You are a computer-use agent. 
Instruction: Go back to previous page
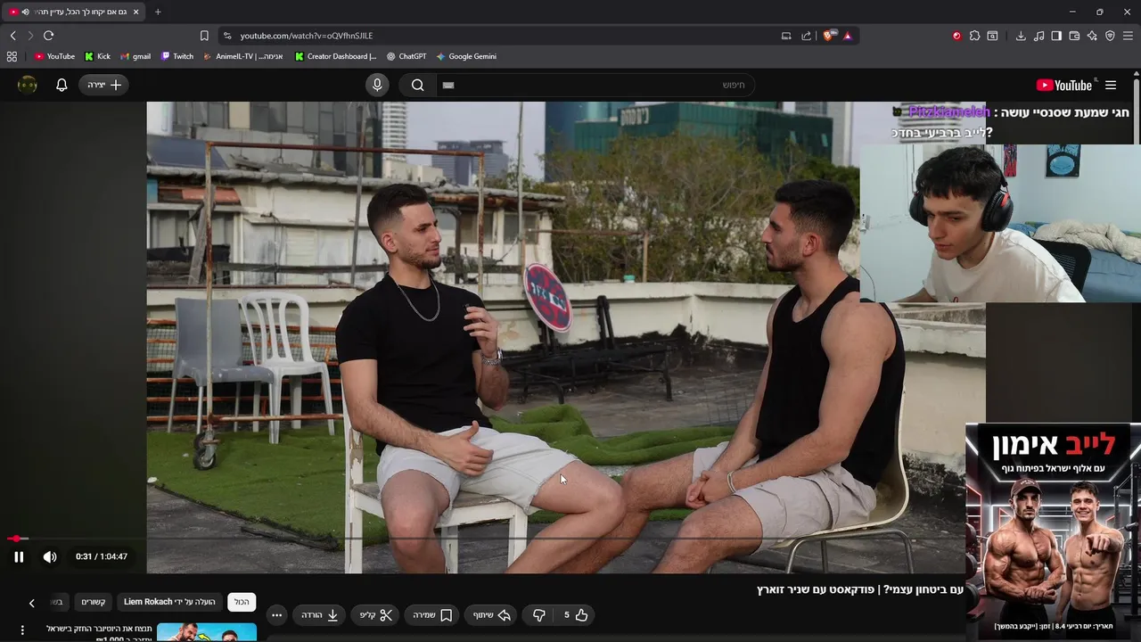pyautogui.click(x=12, y=36)
